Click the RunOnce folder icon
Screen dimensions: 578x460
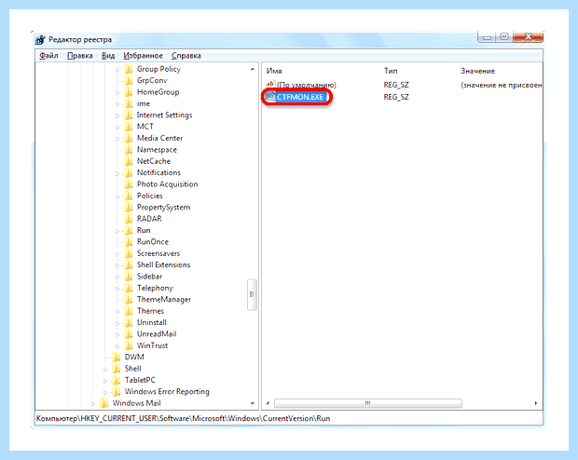129,241
